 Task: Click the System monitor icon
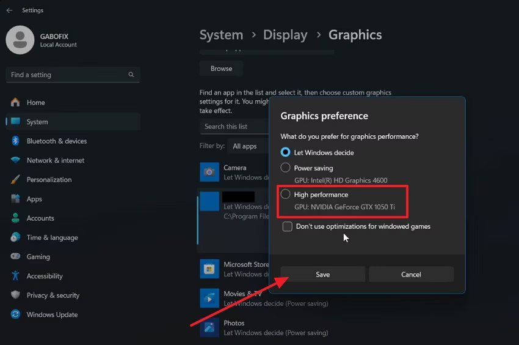point(15,121)
